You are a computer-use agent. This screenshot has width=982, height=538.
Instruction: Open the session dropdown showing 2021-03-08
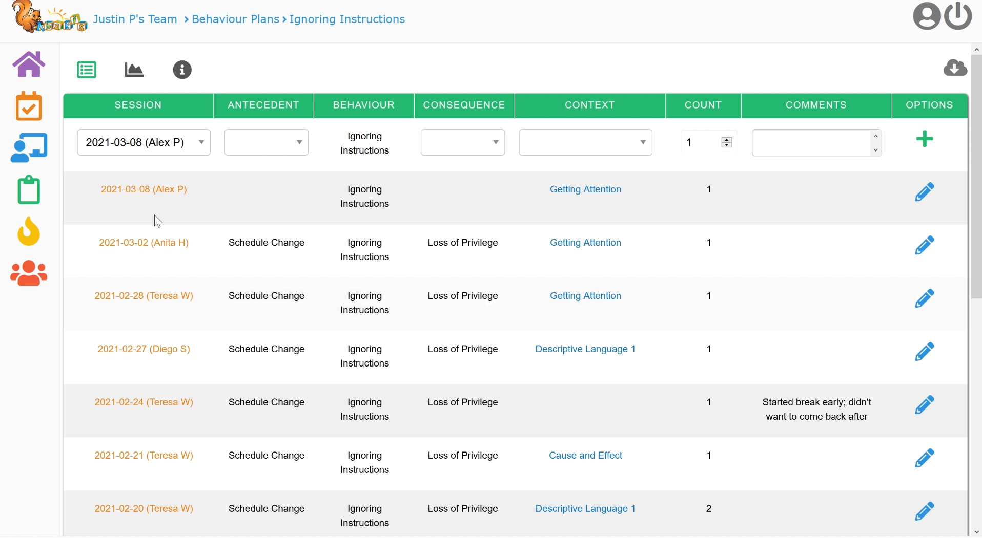pos(144,143)
